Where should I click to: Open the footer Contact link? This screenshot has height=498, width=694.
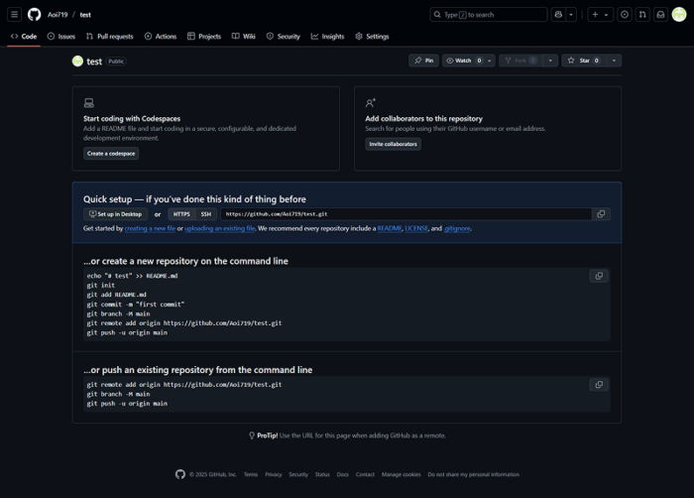pyautogui.click(x=365, y=474)
